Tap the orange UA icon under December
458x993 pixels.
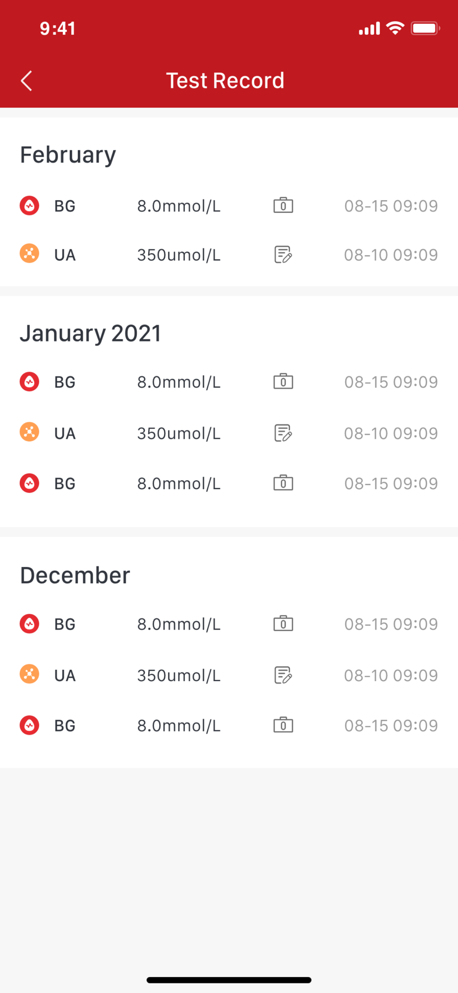pyautogui.click(x=29, y=675)
